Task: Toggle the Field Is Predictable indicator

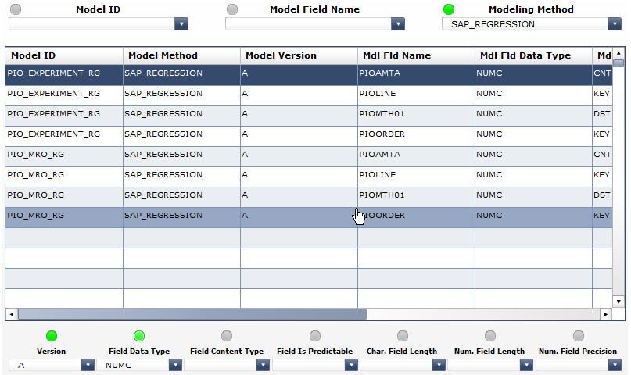Action: pos(315,336)
